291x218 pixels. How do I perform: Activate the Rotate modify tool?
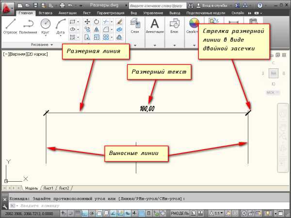[97, 22]
